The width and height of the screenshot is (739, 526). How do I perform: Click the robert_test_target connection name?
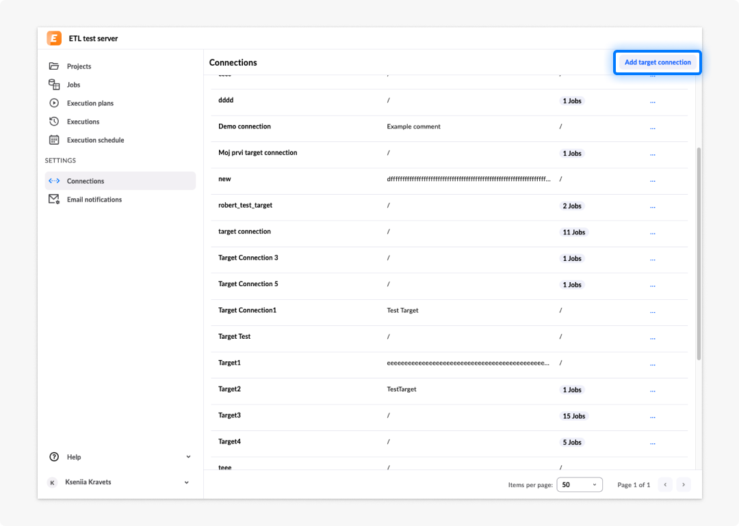(x=245, y=205)
